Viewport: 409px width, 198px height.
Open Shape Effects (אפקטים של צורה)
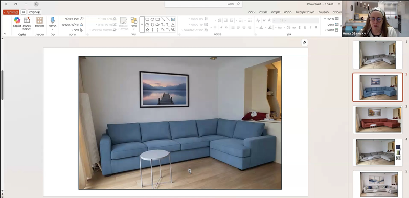tap(103, 30)
